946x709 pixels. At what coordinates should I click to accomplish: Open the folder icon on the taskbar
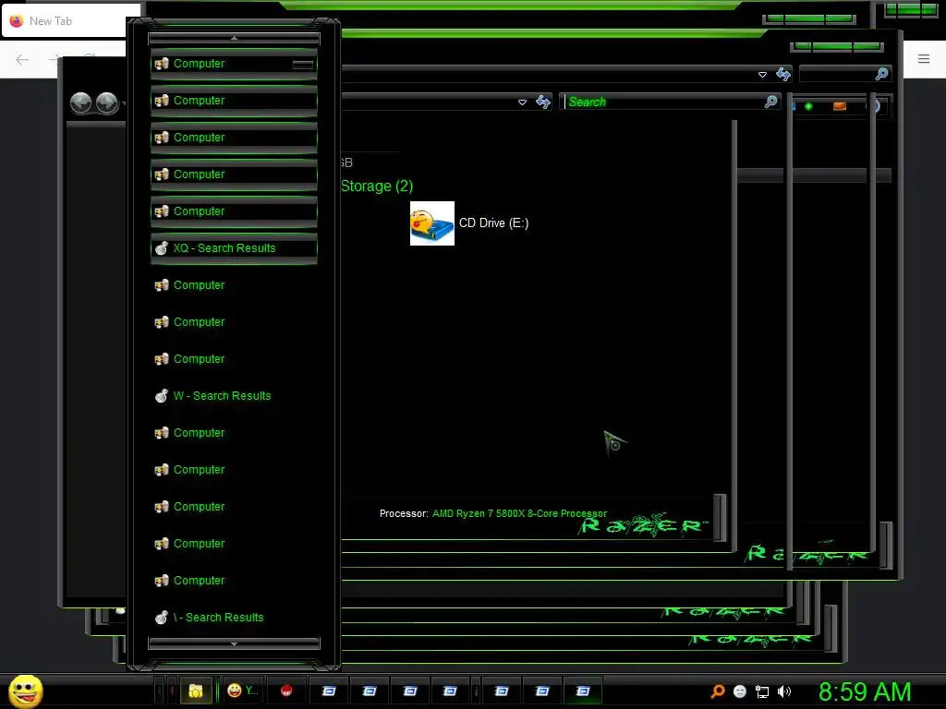tap(196, 691)
